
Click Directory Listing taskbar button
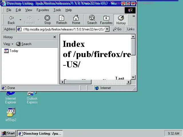(x=40, y=133)
